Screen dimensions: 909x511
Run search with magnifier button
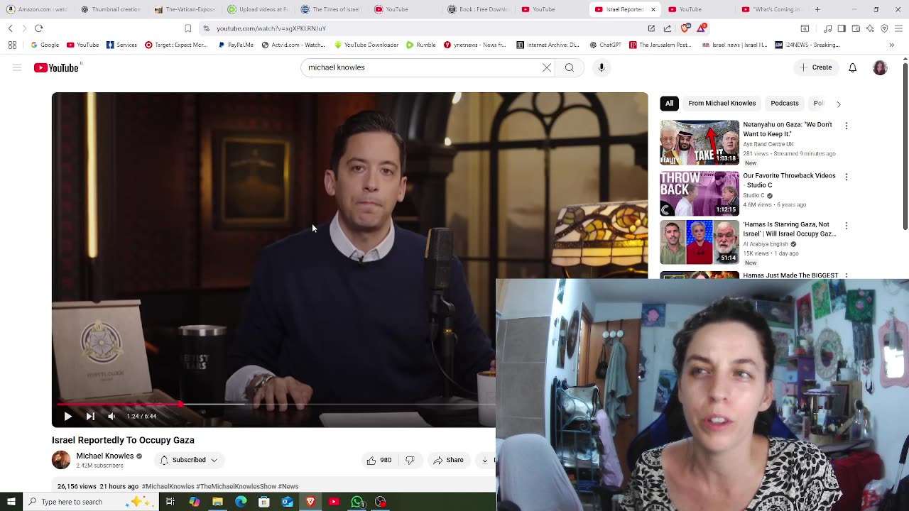coord(570,67)
